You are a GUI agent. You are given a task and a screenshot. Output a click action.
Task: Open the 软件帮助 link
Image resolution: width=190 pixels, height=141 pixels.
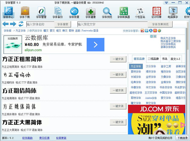pyautogui.click(x=27, y=138)
